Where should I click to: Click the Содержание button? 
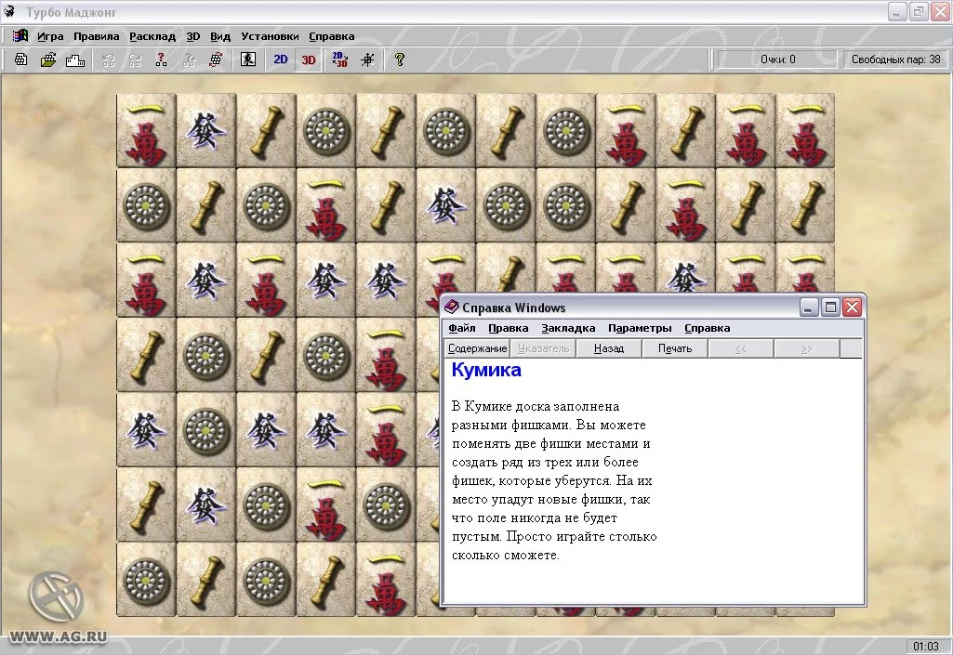477,348
